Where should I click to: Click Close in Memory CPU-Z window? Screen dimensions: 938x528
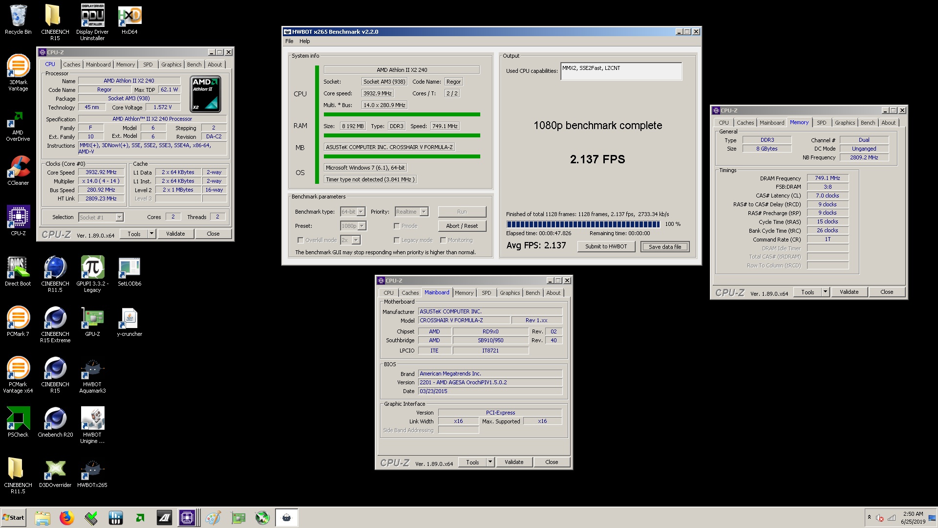click(887, 292)
